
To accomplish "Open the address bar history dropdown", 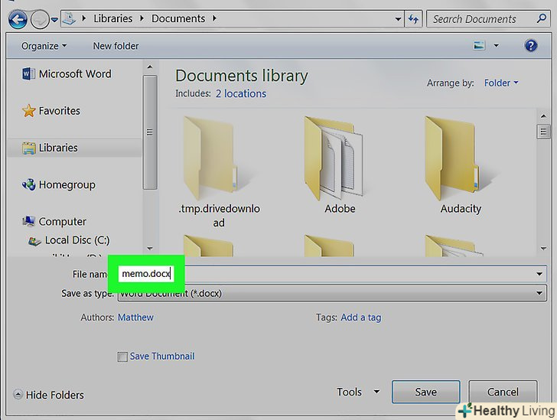I will [x=398, y=19].
